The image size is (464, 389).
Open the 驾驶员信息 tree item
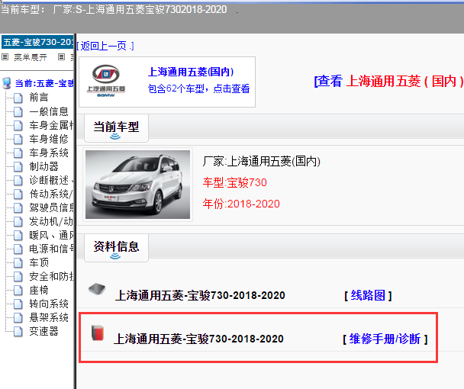pos(51,207)
